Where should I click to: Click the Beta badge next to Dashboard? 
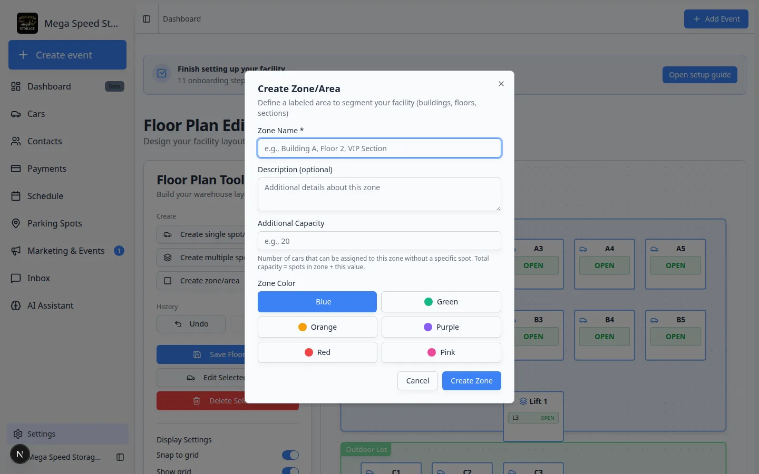(114, 86)
